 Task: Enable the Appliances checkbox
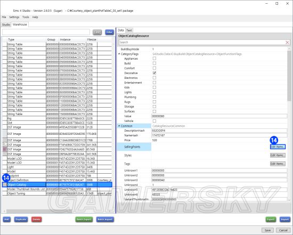coord(154,59)
